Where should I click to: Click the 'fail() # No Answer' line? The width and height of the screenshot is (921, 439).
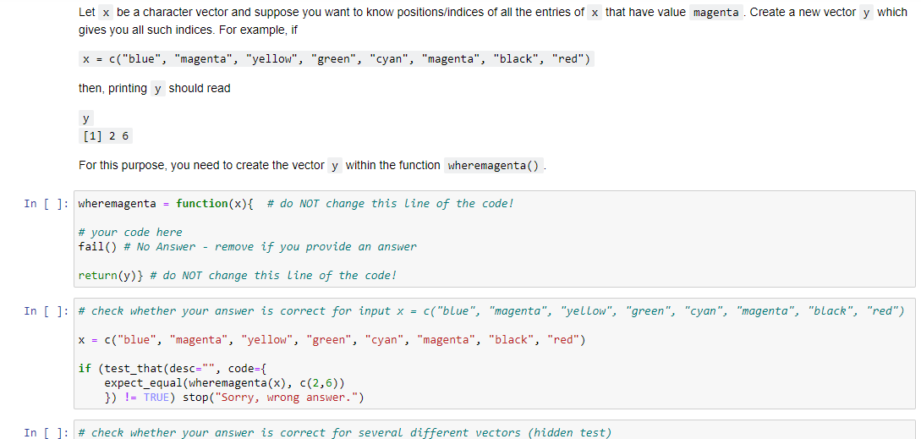pos(247,247)
